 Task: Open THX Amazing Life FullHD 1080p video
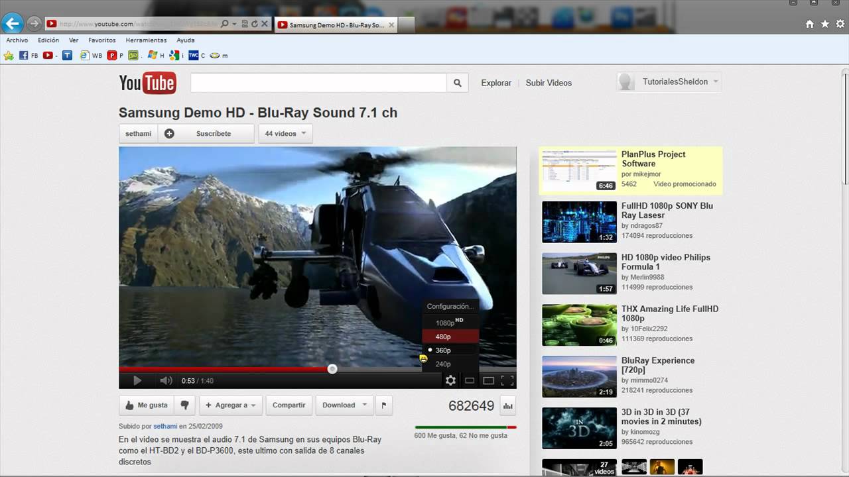click(631, 325)
